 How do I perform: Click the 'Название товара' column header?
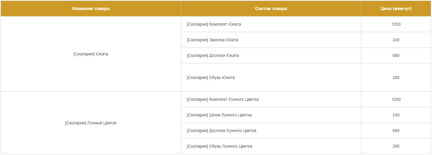click(91, 9)
